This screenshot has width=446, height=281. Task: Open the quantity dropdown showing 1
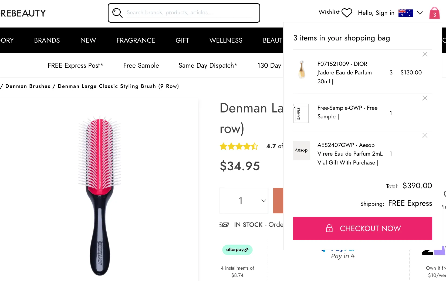[244, 201]
